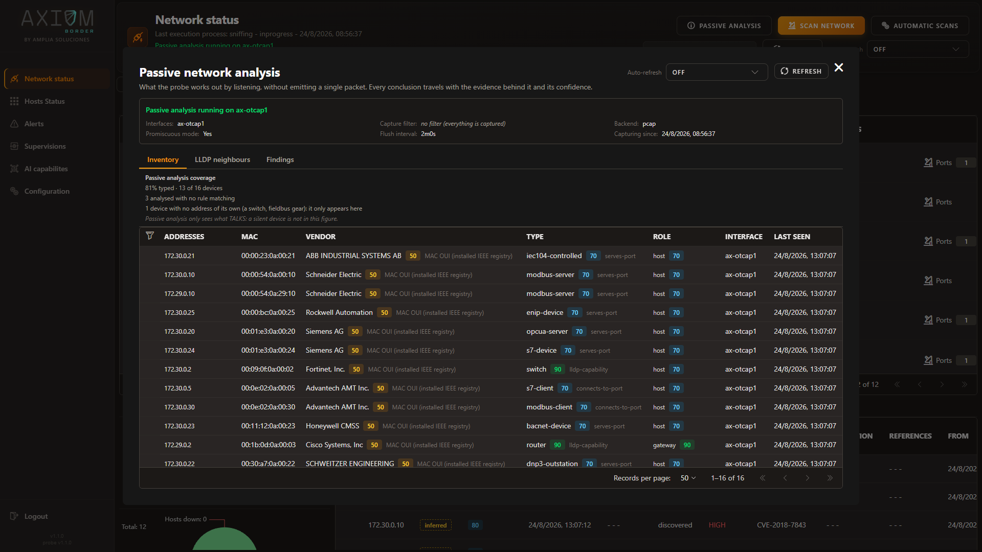Screen dimensions: 982x552
Task: Click Alerts in the sidebar
Action: click(x=56, y=124)
